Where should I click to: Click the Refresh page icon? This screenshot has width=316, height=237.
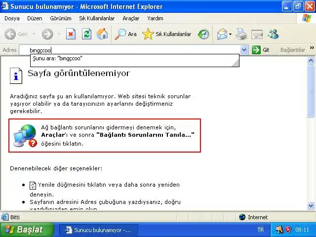tap(86, 34)
